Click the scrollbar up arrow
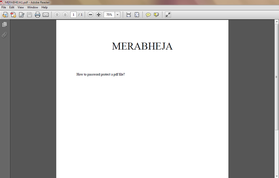Image resolution: width=279 pixels, height=178 pixels. point(277,22)
